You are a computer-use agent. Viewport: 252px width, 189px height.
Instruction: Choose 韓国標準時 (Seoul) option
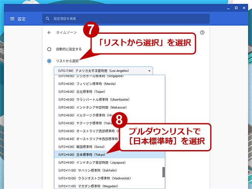pyautogui.click(x=110, y=147)
